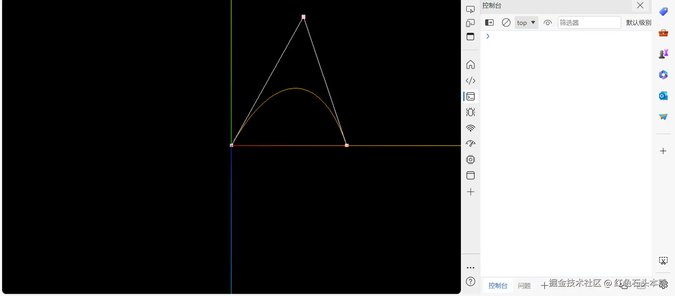Select the origin control point

(231, 145)
